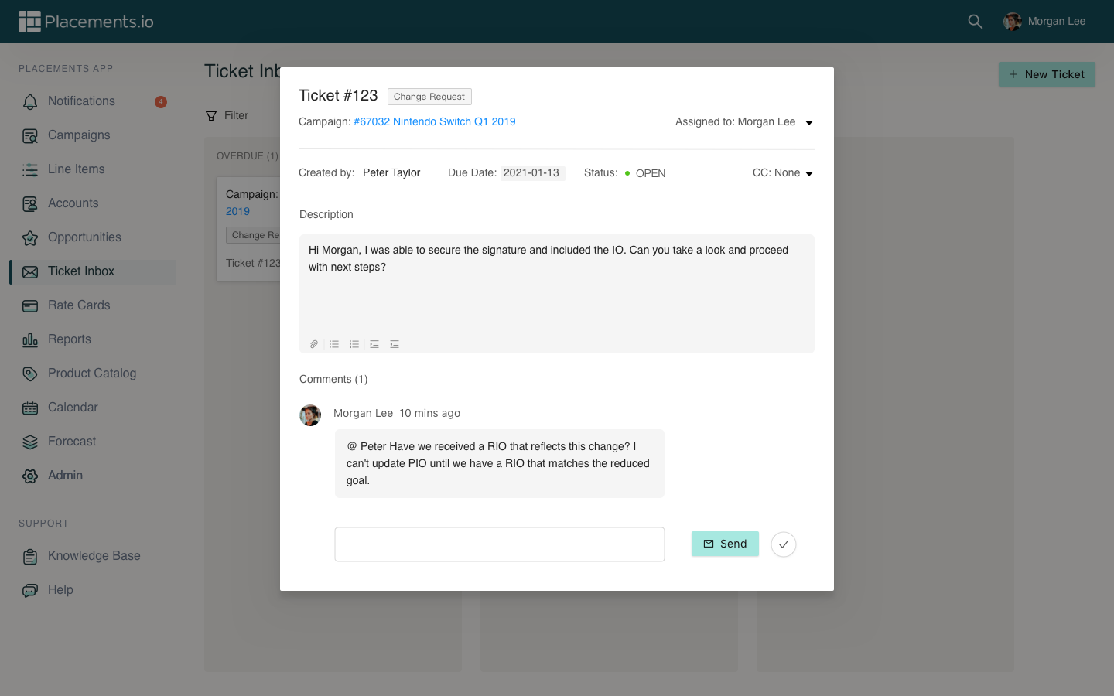Click the Notifications bell icon
The height and width of the screenshot is (696, 1114).
click(30, 101)
